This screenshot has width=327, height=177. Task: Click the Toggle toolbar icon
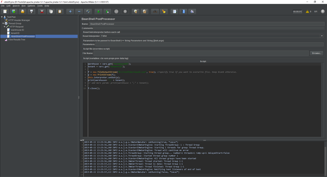click(88, 11)
